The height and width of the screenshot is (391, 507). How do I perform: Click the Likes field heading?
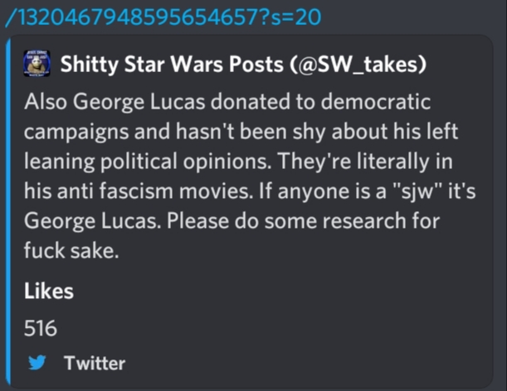point(49,291)
